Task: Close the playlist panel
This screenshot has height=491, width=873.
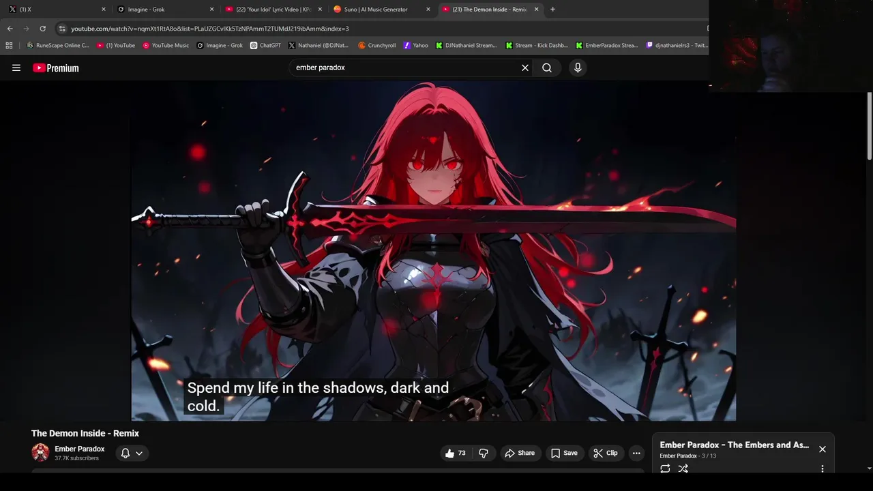Action: click(823, 449)
